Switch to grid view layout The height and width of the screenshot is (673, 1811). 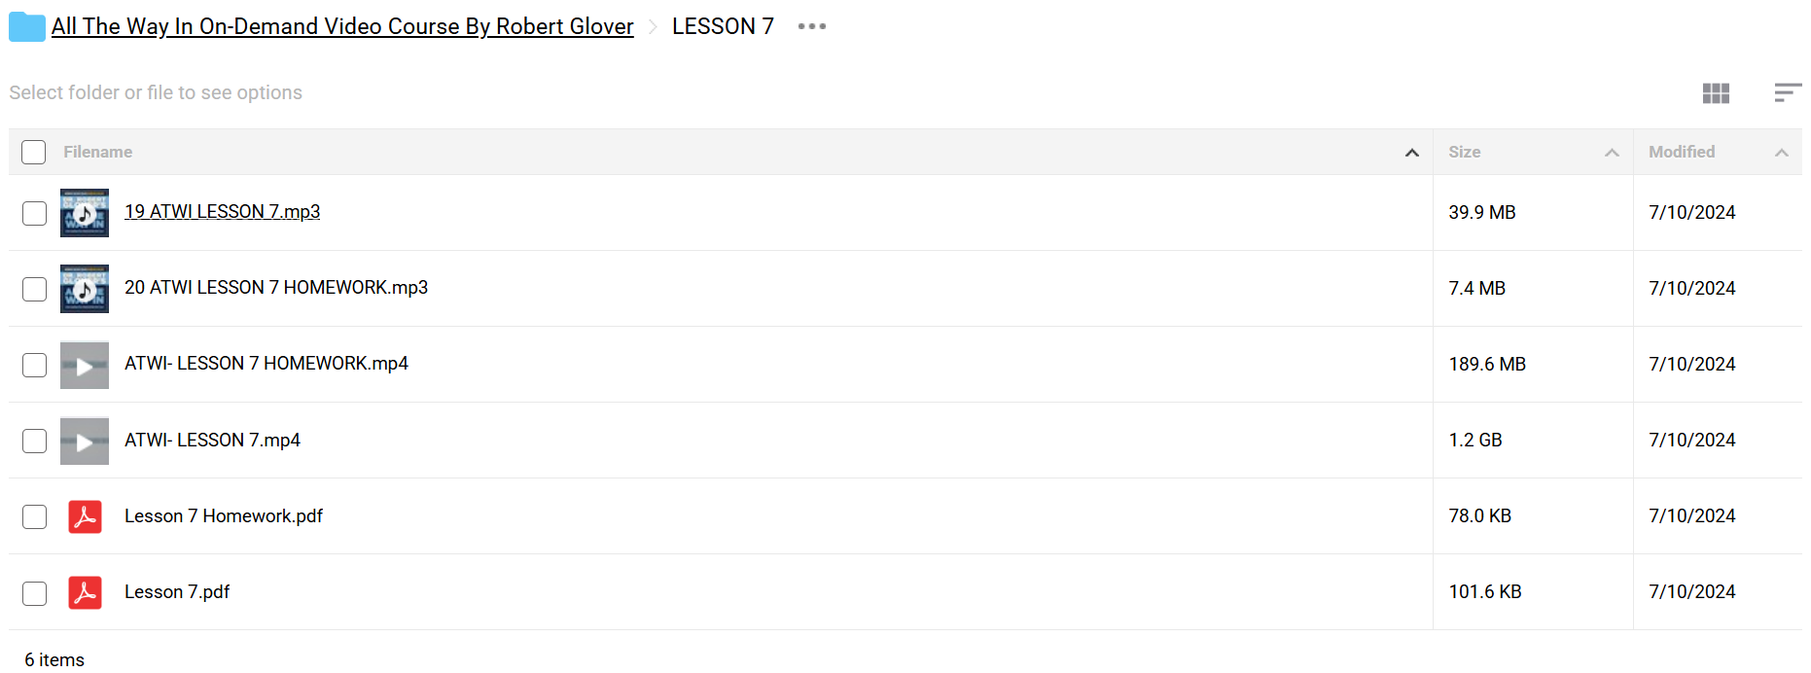click(1716, 93)
